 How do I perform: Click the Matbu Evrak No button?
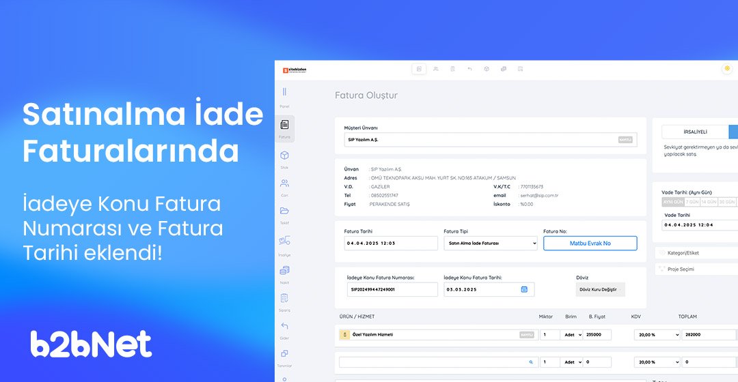590,244
